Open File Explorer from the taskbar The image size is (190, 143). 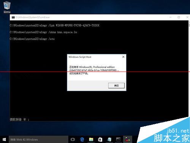click(91, 140)
